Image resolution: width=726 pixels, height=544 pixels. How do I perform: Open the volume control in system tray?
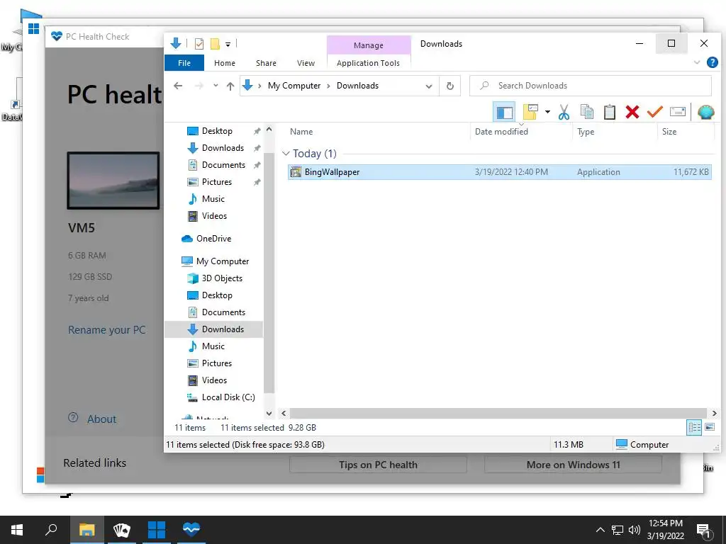click(635, 530)
